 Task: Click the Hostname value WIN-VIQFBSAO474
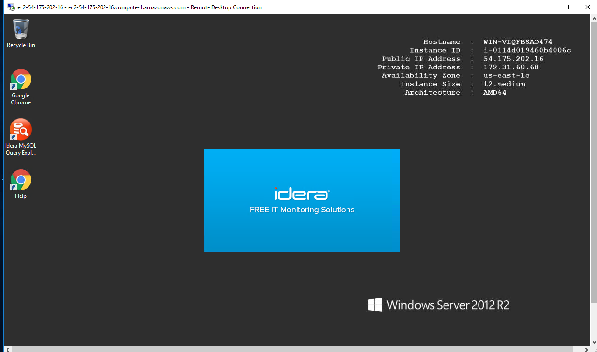(x=518, y=42)
